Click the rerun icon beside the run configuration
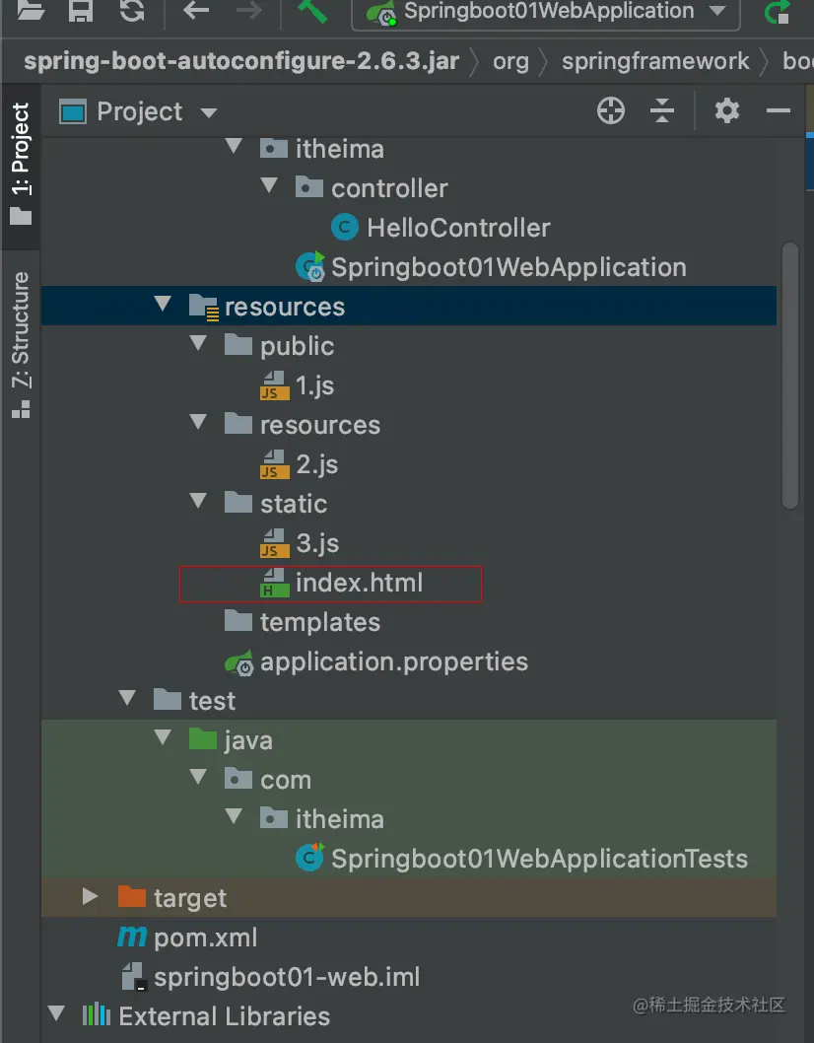Image resolution: width=814 pixels, height=1043 pixels. tap(777, 11)
